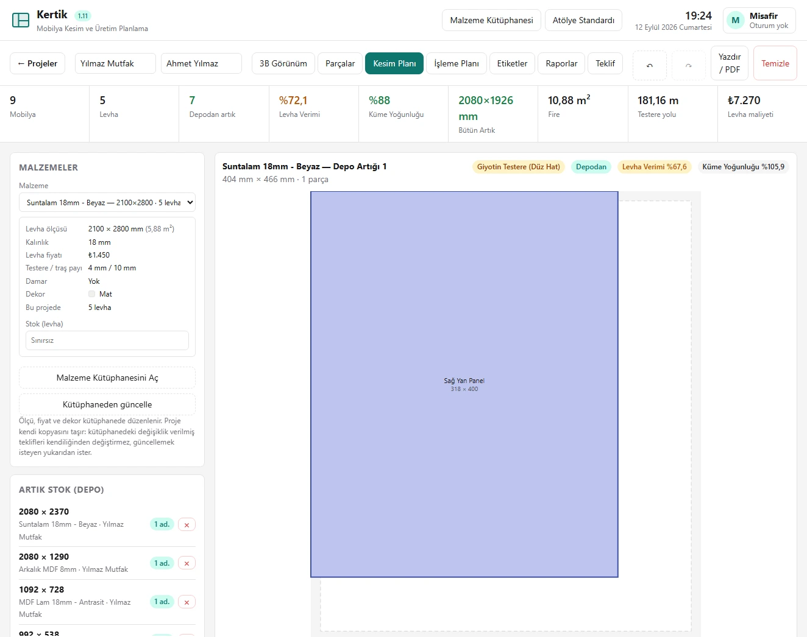Click the Stok (levha) input field
This screenshot has height=637, width=807.
pyautogui.click(x=107, y=340)
